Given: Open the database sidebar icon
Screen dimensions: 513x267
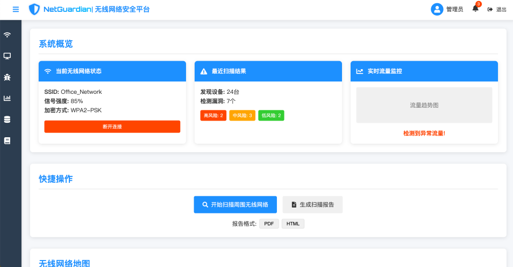Looking at the screenshot, I should pyautogui.click(x=7, y=120).
